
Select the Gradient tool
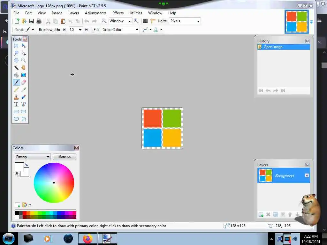click(x=24, y=75)
